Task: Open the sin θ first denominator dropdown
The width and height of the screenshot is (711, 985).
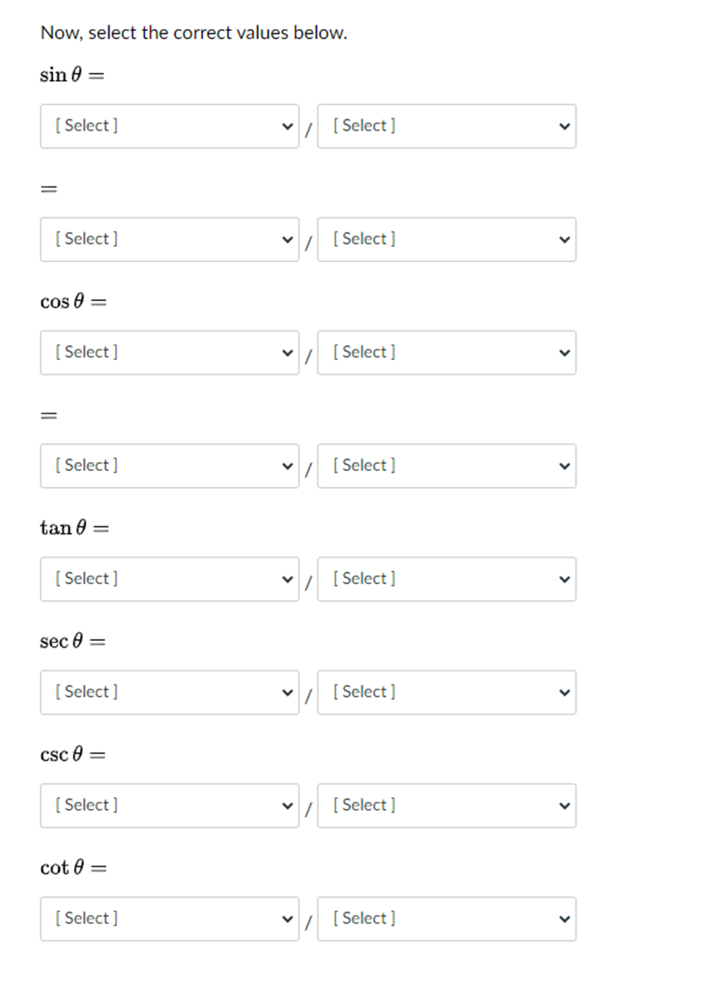Action: pyautogui.click(x=447, y=126)
